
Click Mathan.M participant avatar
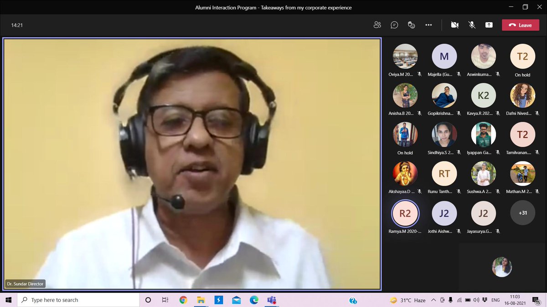point(522,174)
